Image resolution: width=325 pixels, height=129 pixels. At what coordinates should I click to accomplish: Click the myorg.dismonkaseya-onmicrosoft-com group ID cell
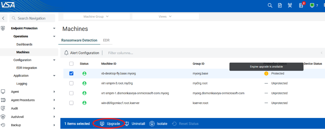click(x=219, y=93)
